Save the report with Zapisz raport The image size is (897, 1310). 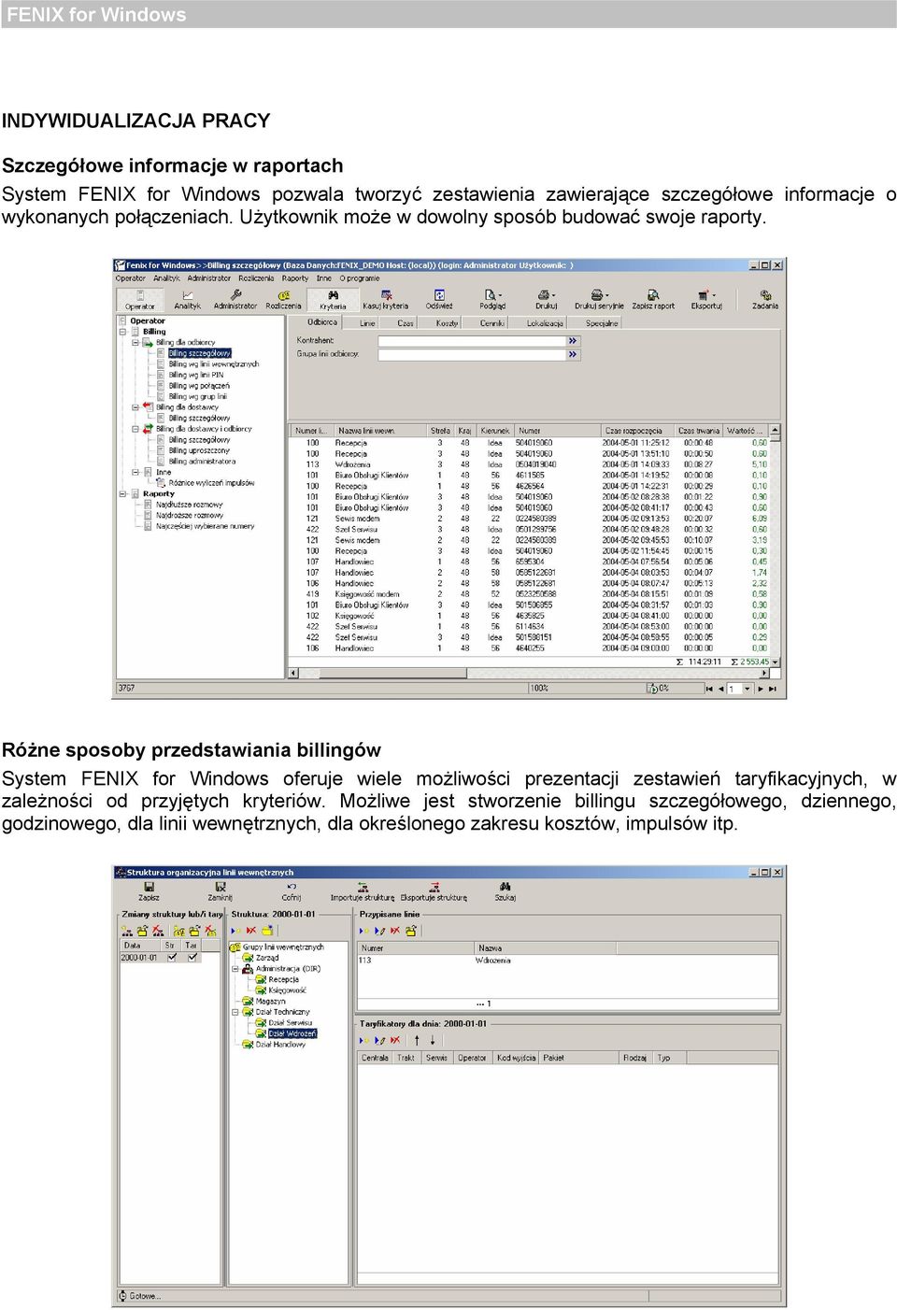coord(653,300)
